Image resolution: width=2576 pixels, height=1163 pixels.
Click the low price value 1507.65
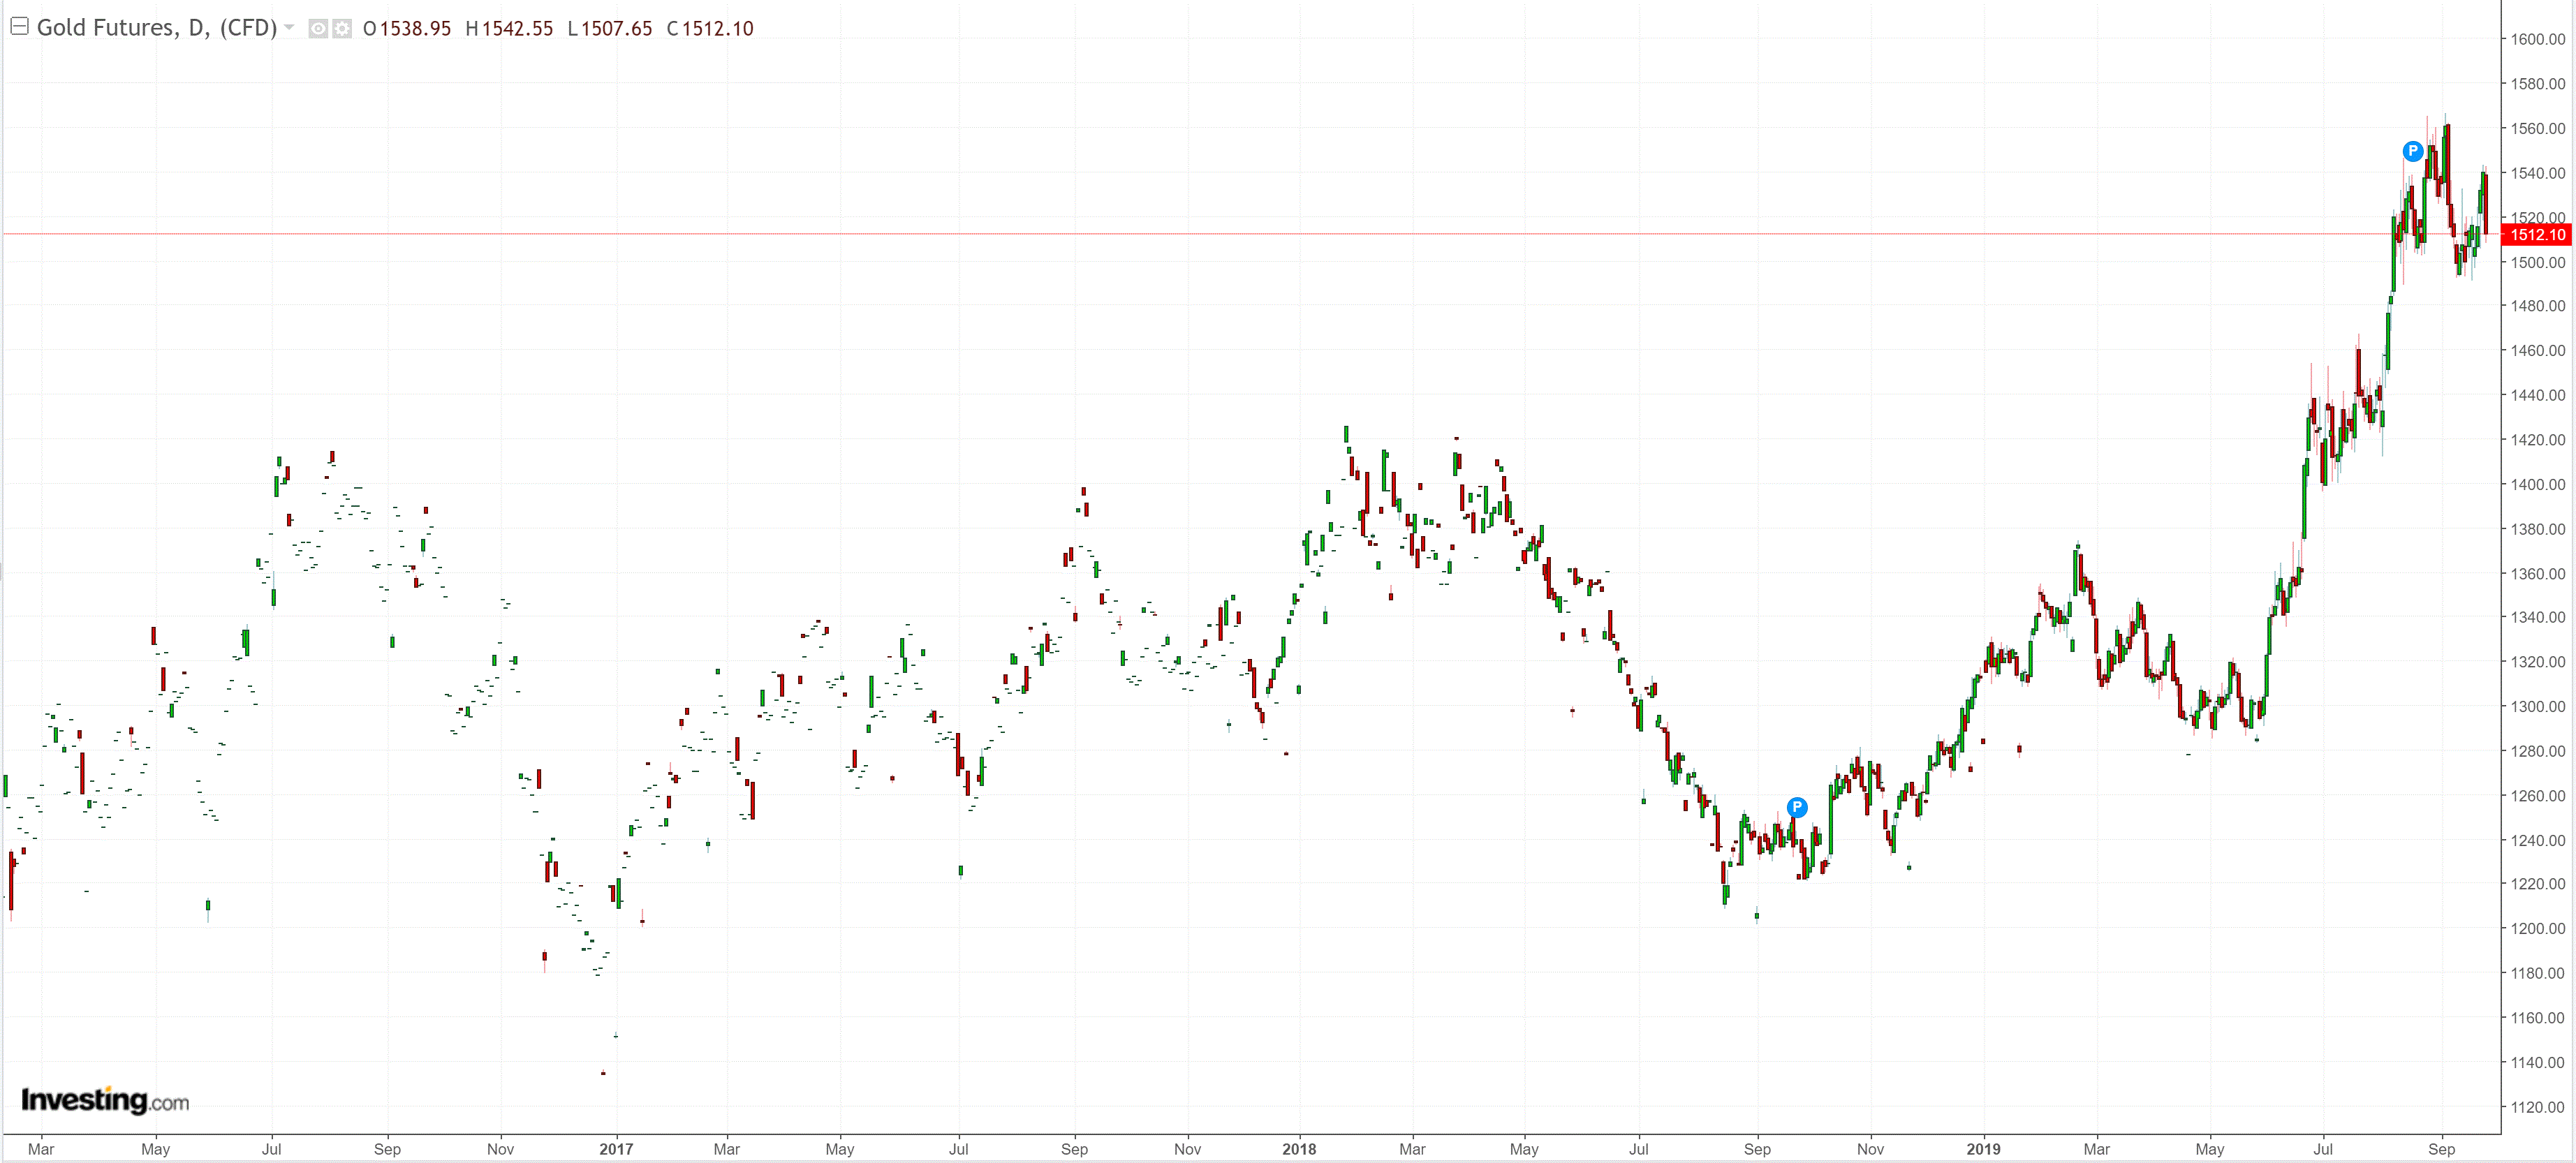(x=616, y=29)
